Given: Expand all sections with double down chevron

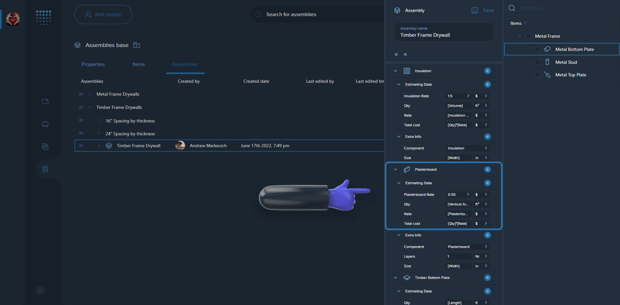Looking at the screenshot, I should pos(396,54).
